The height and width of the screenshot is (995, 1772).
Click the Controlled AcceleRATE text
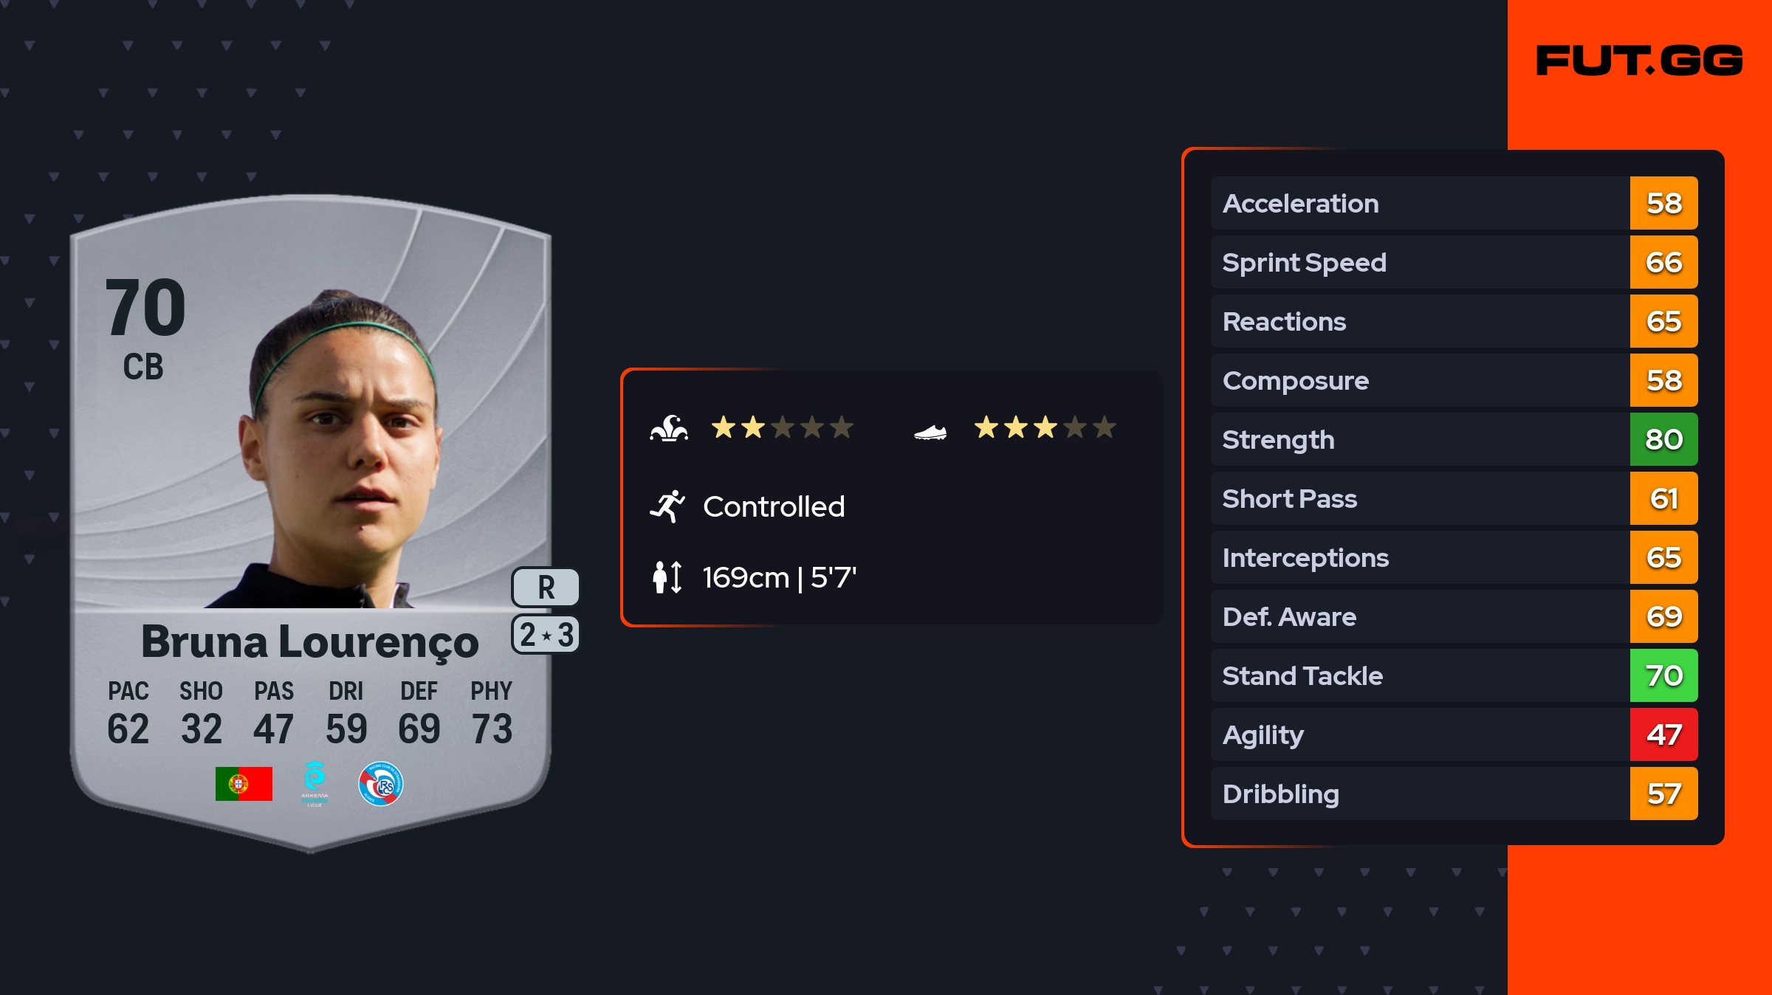pos(774,507)
